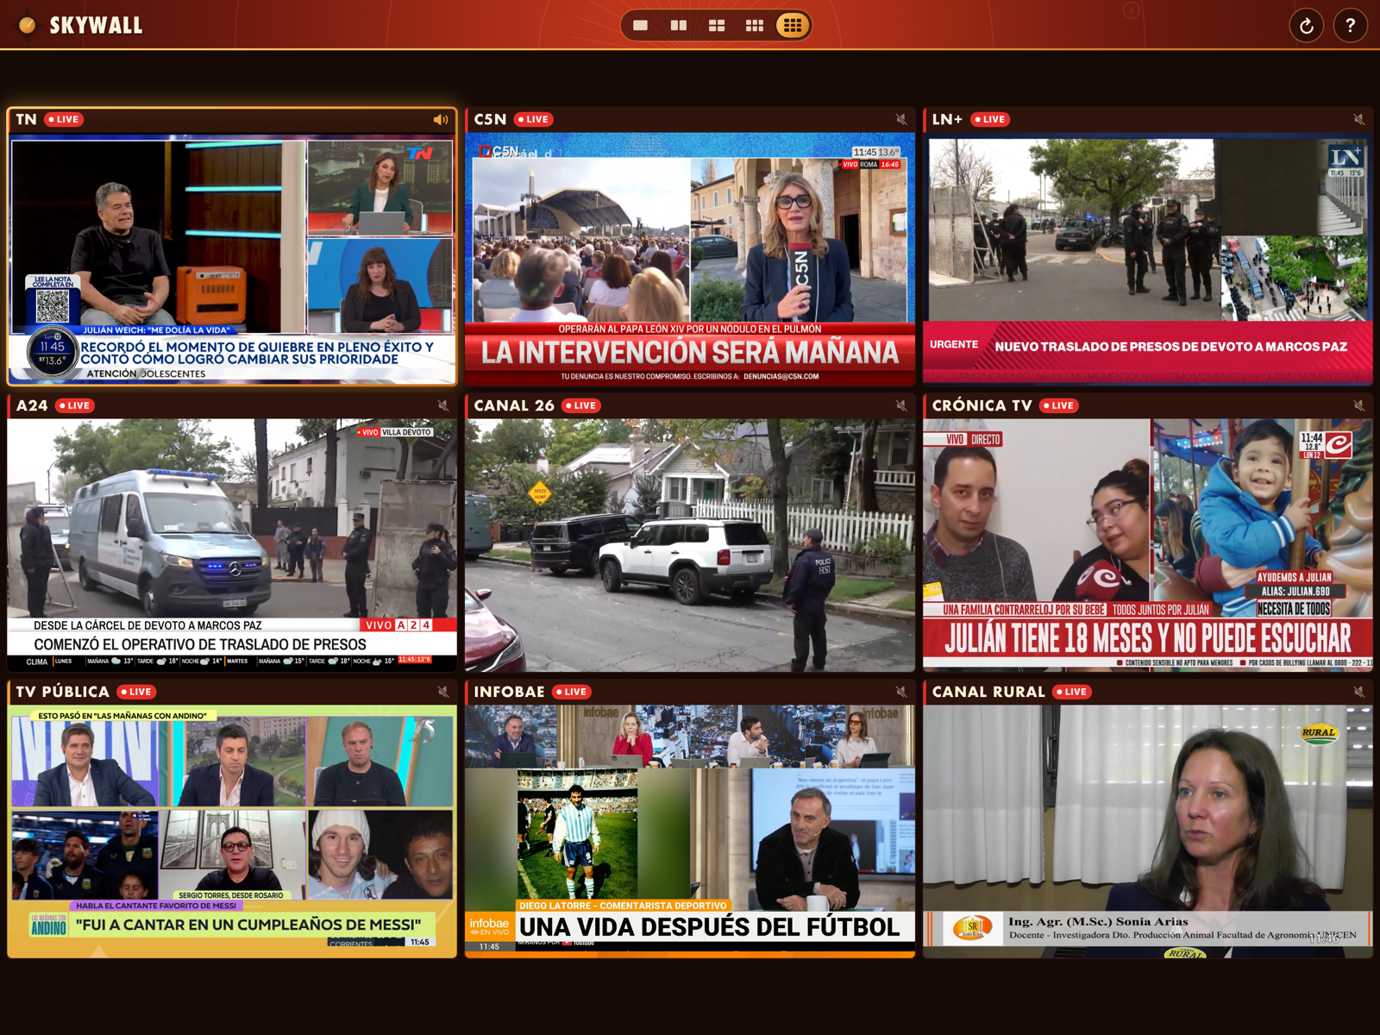This screenshot has height=1035, width=1380.
Task: Click the LIVE badge next to TN
Action: click(x=64, y=120)
